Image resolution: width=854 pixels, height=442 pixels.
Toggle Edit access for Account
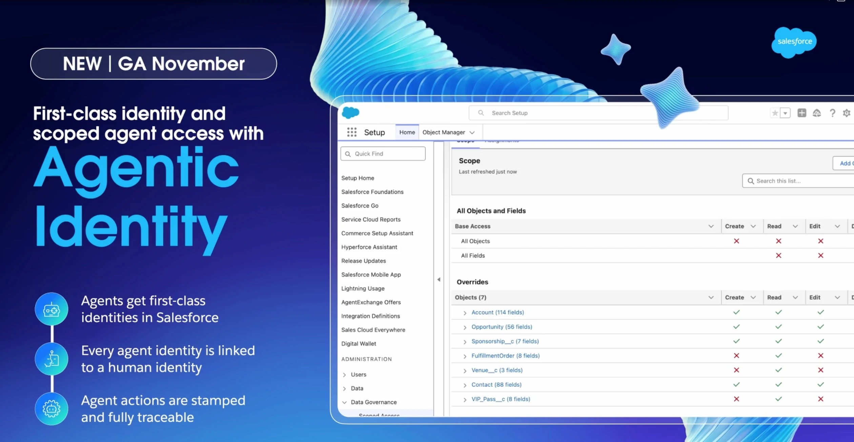(820, 312)
